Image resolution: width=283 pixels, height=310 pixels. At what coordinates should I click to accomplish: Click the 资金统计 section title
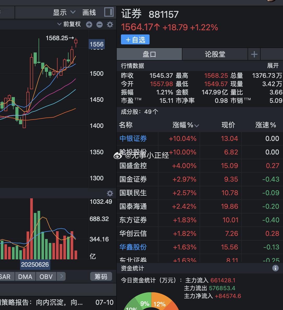tap(133, 268)
